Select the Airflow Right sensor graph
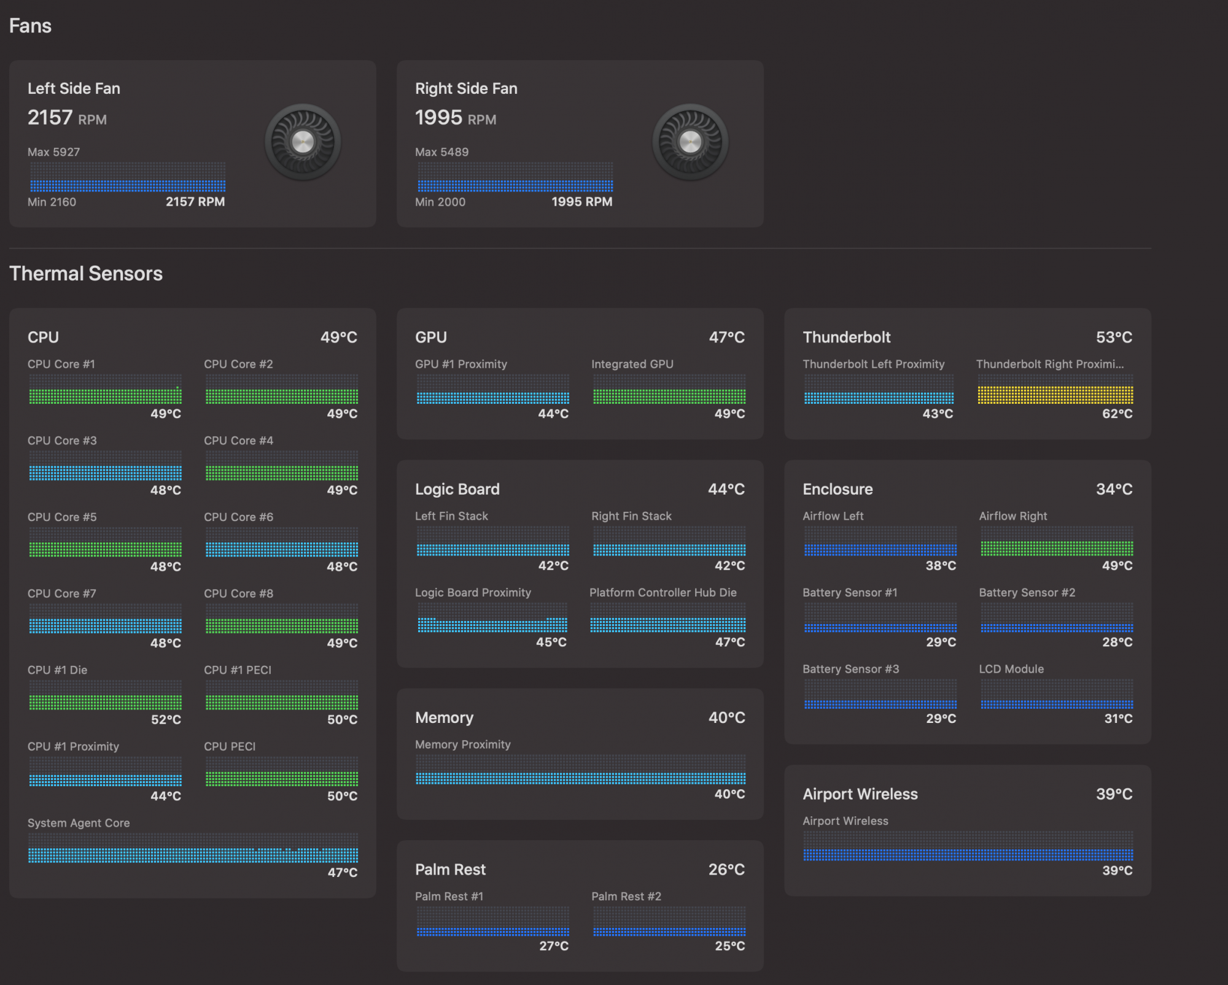The width and height of the screenshot is (1228, 985). click(x=1057, y=541)
